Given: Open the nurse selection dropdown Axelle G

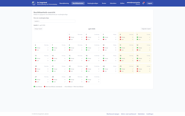Looking at the screenshot, I should point(54,21).
